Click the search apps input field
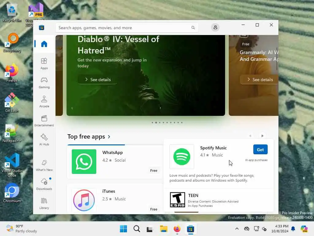 pos(127,28)
